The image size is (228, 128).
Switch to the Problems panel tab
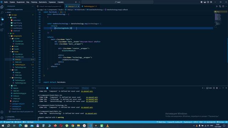pos(43,88)
